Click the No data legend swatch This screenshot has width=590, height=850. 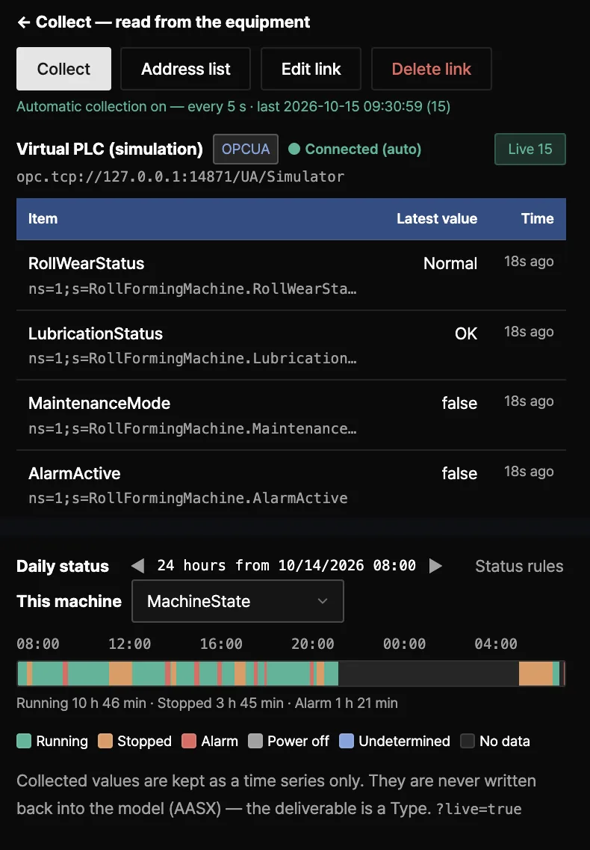tap(467, 741)
